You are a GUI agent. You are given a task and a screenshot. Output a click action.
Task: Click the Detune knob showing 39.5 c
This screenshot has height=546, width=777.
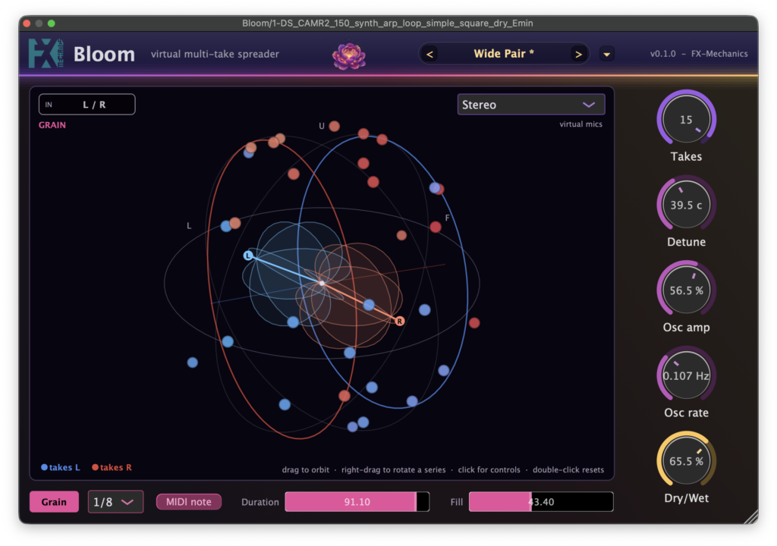686,205
